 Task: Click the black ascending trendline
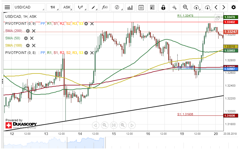[x=114, y=113]
